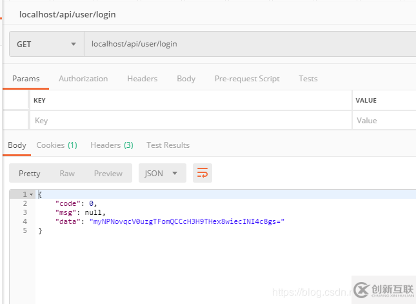Select the Params tab
The height and width of the screenshot is (304, 416).
coord(26,79)
